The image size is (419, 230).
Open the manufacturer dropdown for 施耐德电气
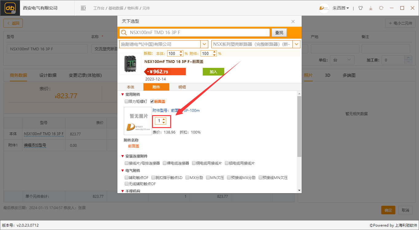pos(205,44)
